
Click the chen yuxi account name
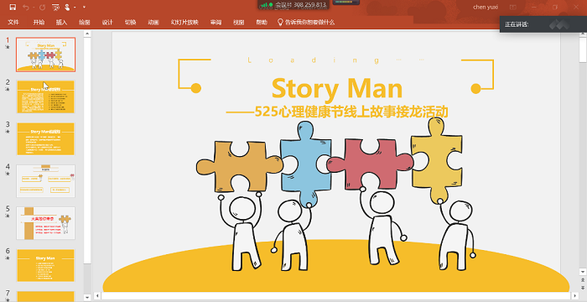486,7
